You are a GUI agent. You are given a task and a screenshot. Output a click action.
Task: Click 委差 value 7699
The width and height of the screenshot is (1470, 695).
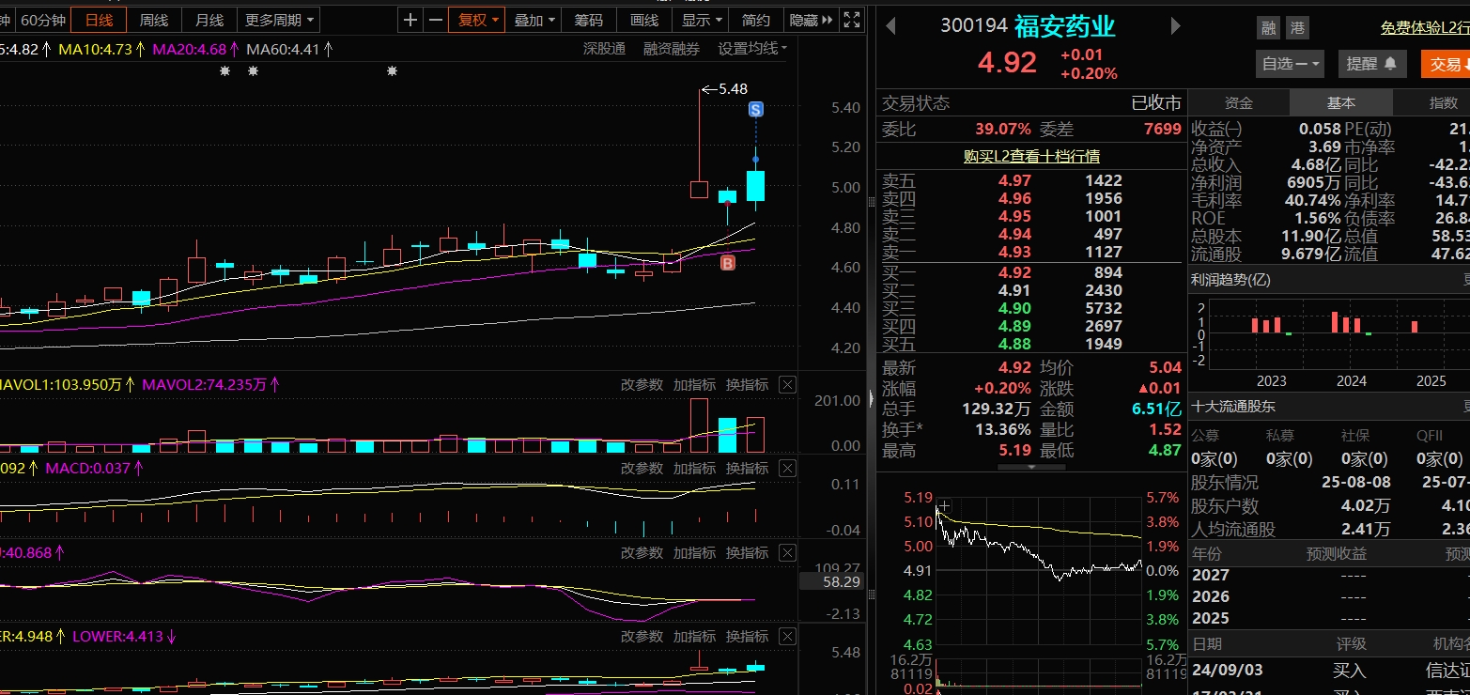[1163, 129]
